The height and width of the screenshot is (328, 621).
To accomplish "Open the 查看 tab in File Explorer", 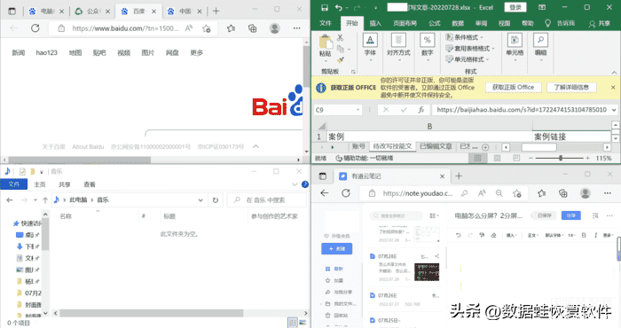I will 90,184.
